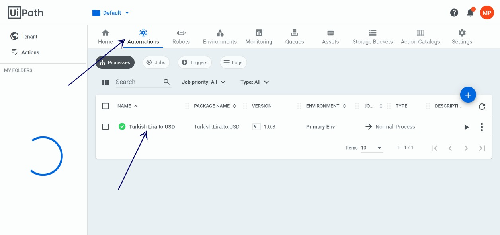Viewport: 500px width, 235px height.
Task: Refresh the processes table
Action: 482,106
